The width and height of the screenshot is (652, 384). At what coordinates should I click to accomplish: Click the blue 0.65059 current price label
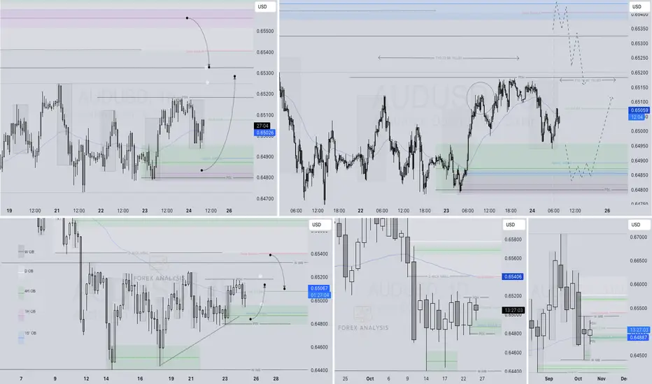tap(639, 110)
